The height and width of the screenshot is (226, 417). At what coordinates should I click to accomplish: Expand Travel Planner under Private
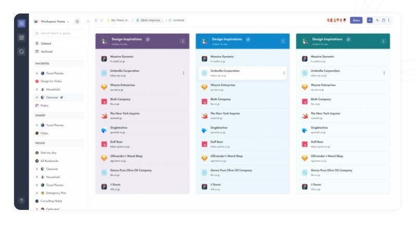tap(37, 185)
